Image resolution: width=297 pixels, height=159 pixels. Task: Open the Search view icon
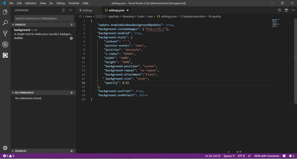click(5, 23)
